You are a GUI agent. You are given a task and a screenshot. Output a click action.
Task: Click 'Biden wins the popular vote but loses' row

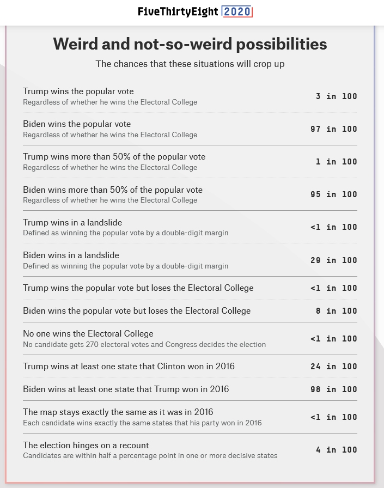[137, 311]
